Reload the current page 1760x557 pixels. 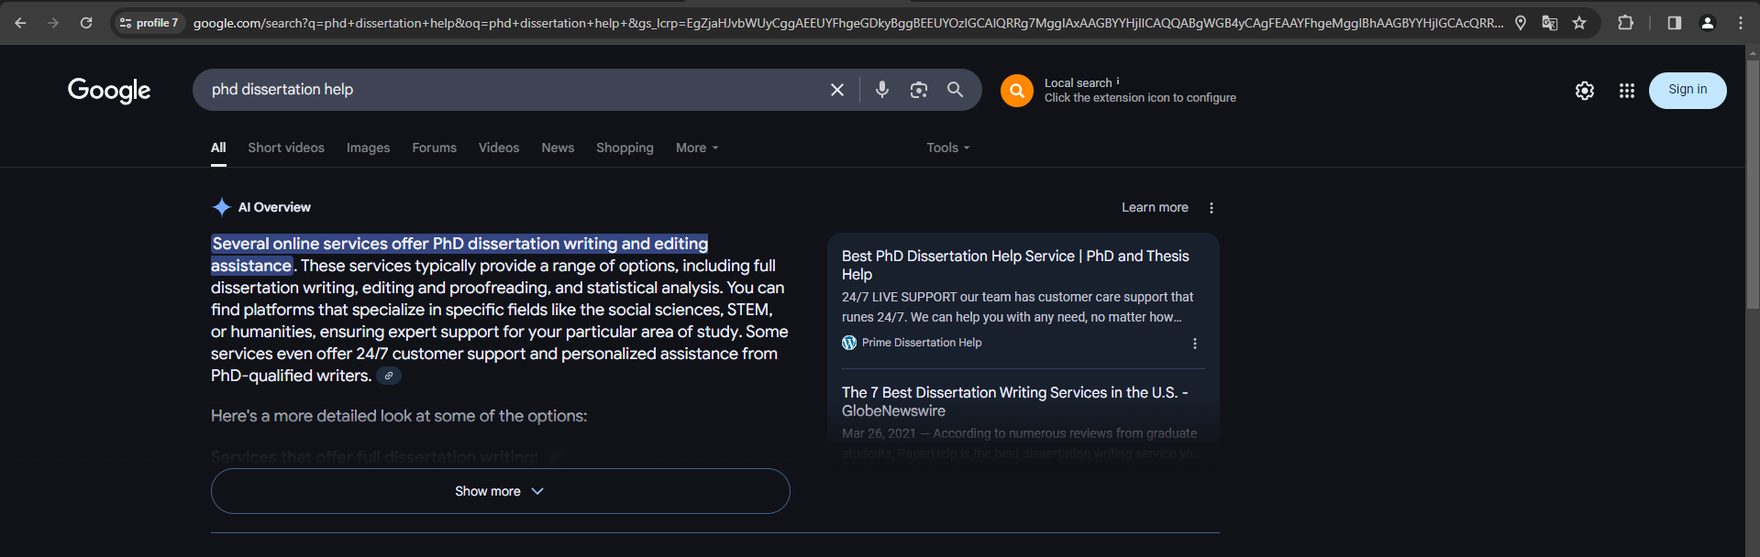86,23
